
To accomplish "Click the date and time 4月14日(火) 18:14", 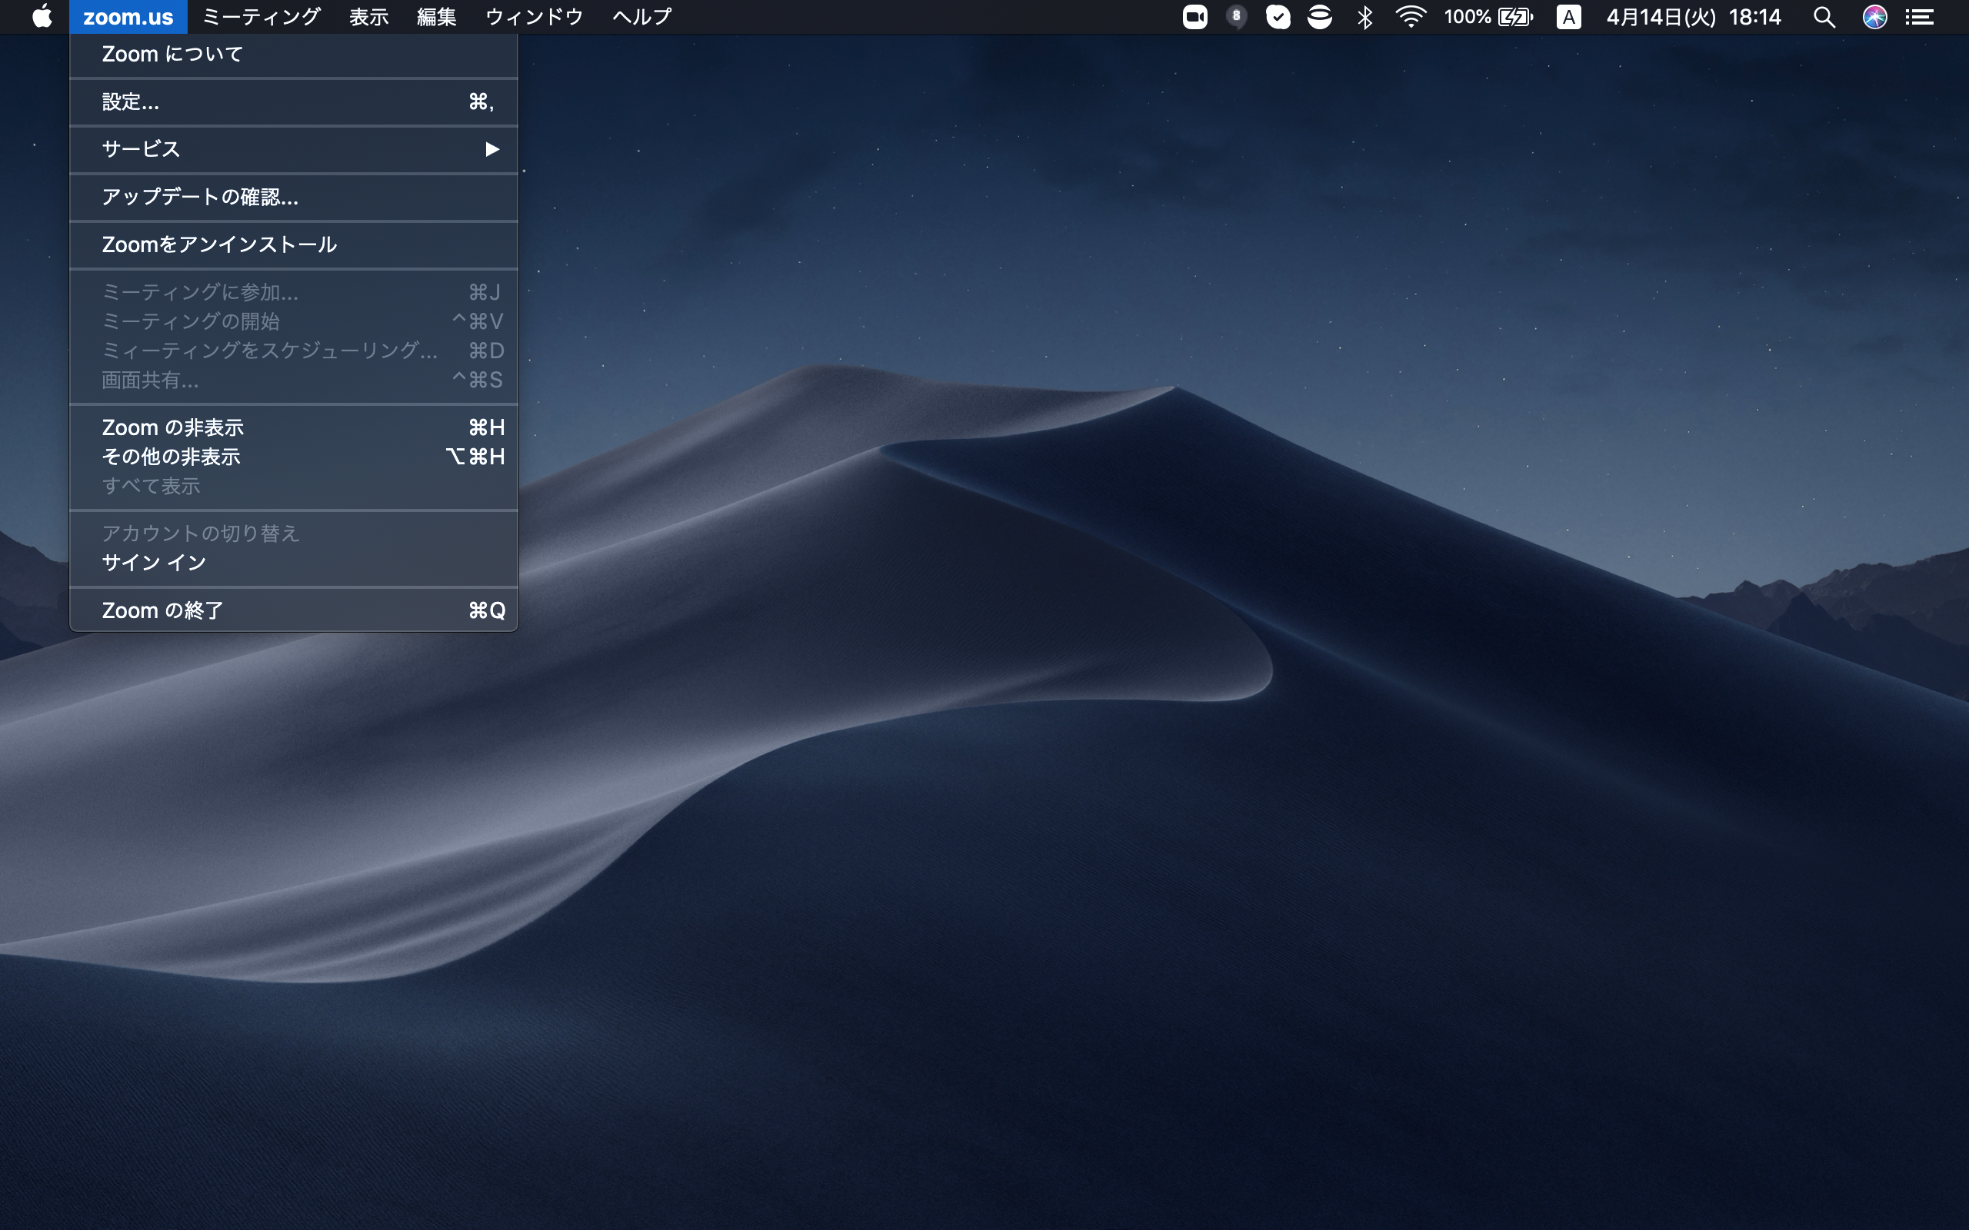I will [x=1693, y=17].
